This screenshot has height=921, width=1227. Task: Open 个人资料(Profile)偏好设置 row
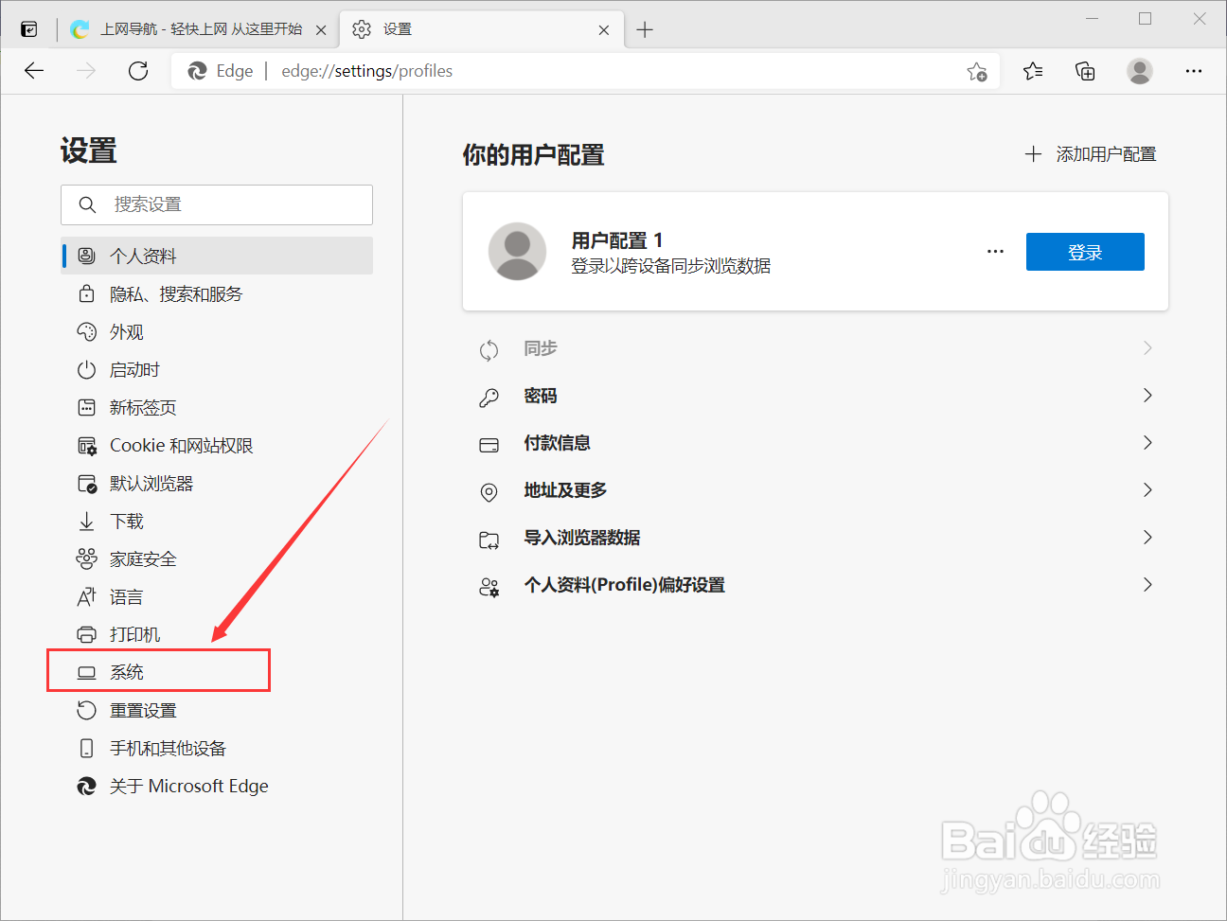(815, 585)
